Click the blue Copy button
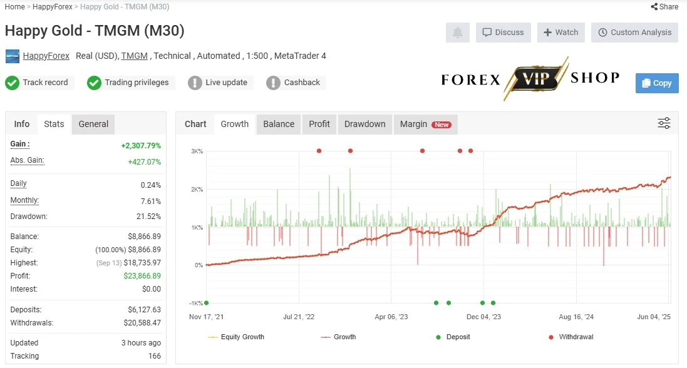The width and height of the screenshot is (687, 368). click(x=657, y=83)
